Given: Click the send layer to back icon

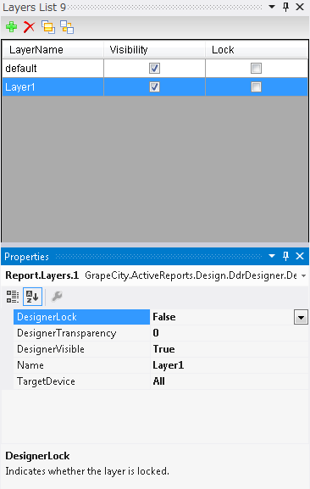Looking at the screenshot, I should point(67,27).
